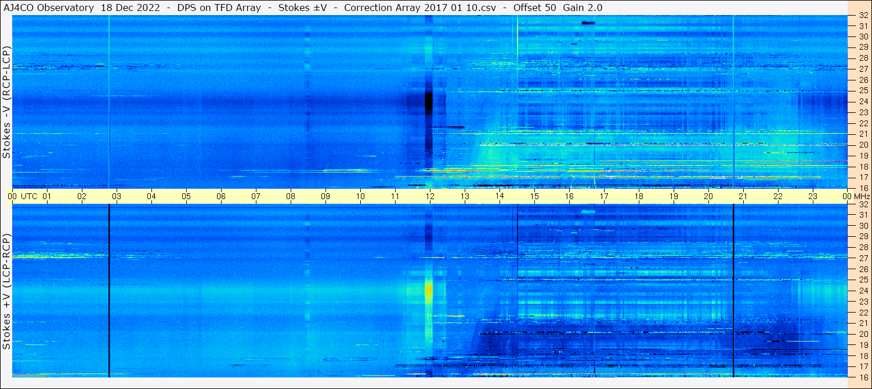Click the 05 hour mark on the time axis

pos(186,196)
